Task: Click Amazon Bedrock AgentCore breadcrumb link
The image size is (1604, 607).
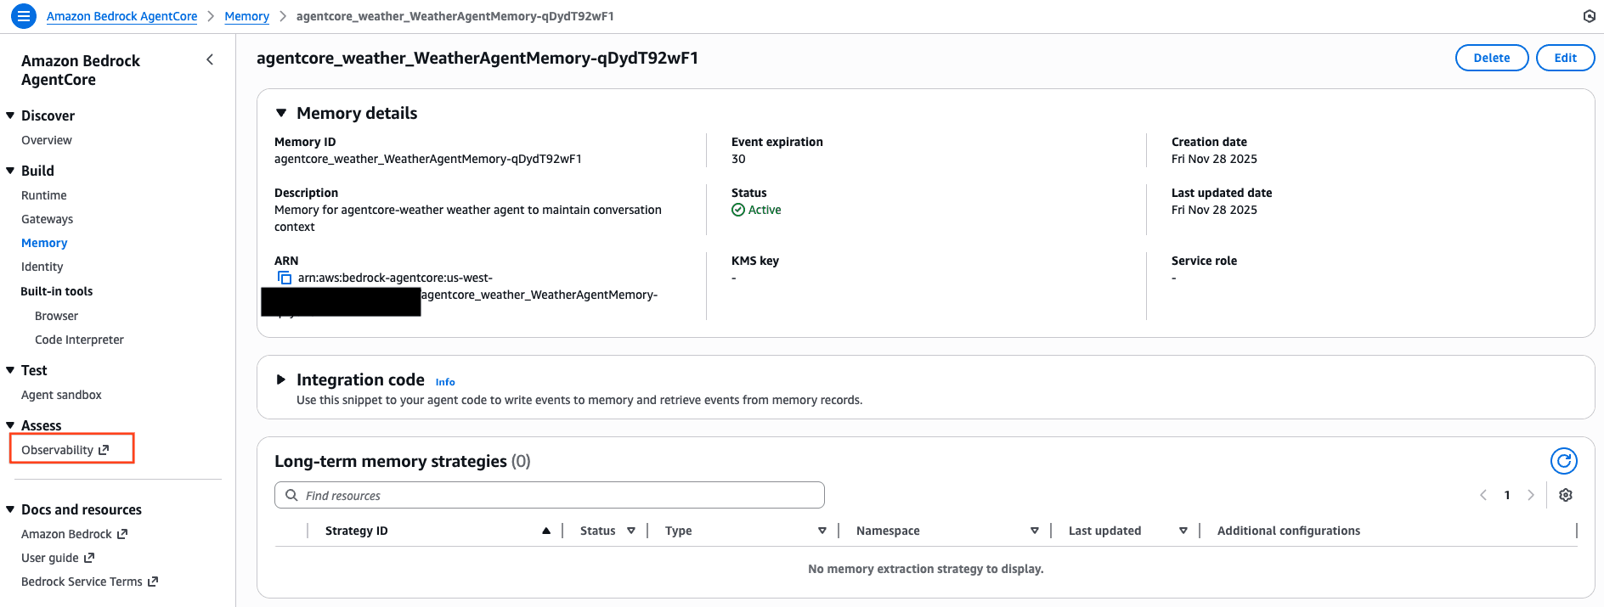Action: (x=122, y=16)
